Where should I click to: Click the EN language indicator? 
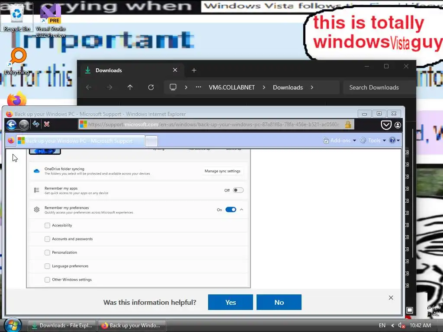pyautogui.click(x=382, y=325)
